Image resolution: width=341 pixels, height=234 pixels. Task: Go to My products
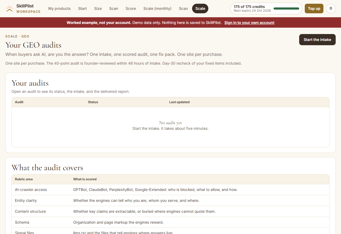pos(59,9)
